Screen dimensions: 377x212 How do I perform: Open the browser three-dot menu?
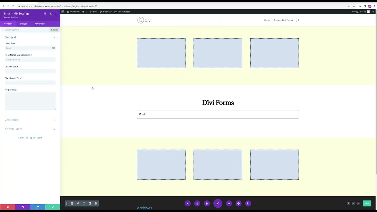pyautogui.click(x=374, y=6)
